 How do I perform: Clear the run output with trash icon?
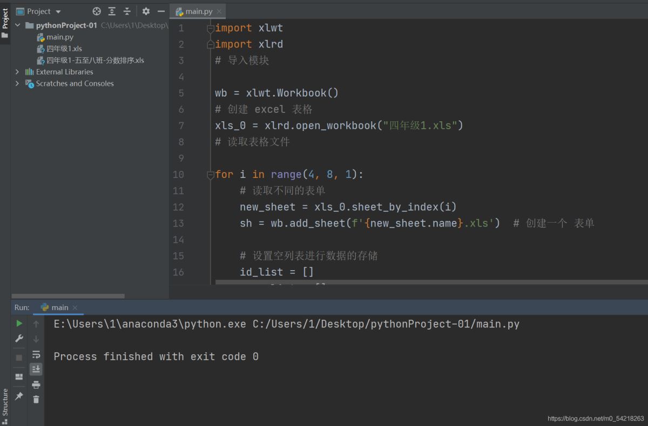coord(36,399)
